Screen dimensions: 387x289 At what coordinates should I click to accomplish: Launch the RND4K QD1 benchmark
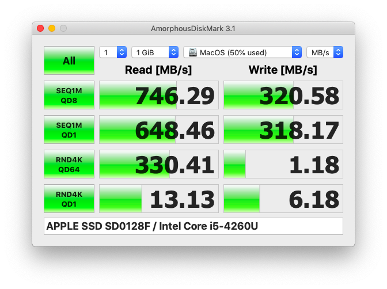tap(69, 199)
